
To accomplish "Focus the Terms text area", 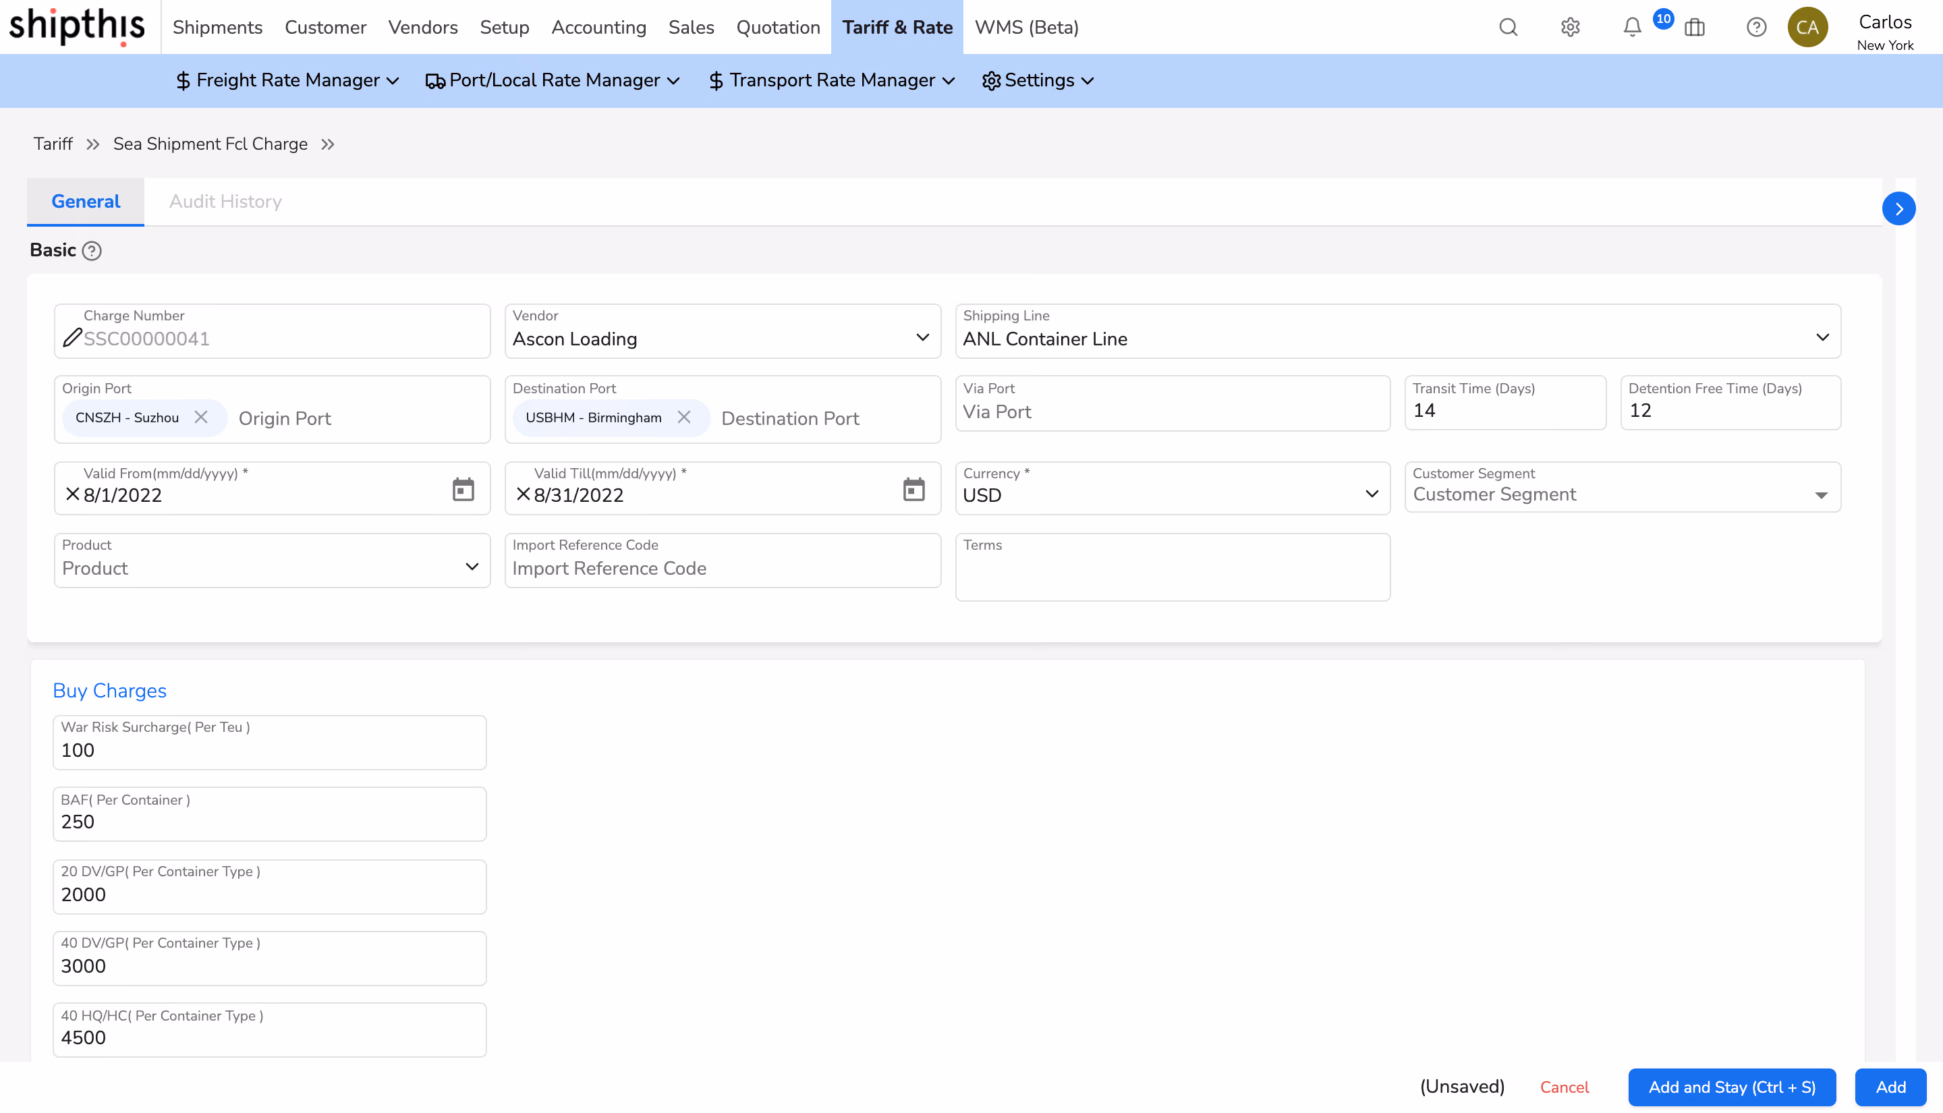I will click(x=1173, y=567).
